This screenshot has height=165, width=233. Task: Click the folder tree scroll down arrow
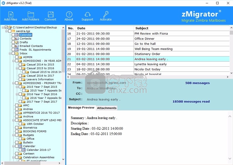click(x=63, y=159)
